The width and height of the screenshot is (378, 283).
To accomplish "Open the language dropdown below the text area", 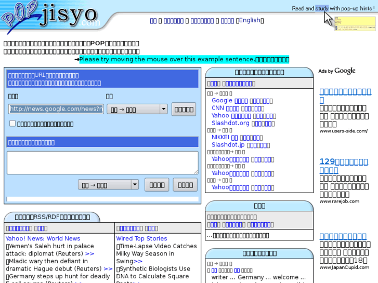I will click(108, 185).
